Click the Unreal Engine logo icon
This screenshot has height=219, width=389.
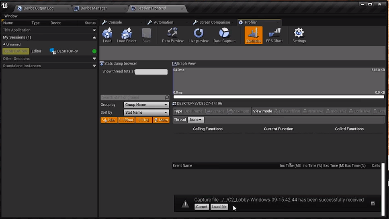tap(5, 6)
